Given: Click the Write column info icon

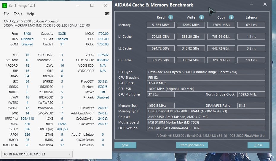Looking at the screenshot, I should 202,17.
